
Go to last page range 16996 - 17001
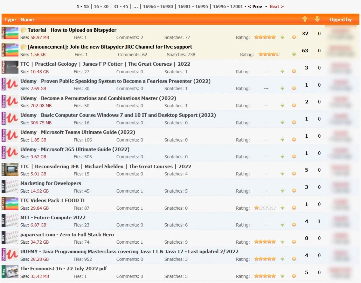point(228,6)
